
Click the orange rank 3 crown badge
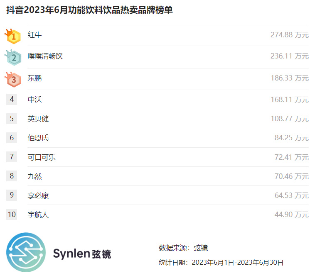13,79
